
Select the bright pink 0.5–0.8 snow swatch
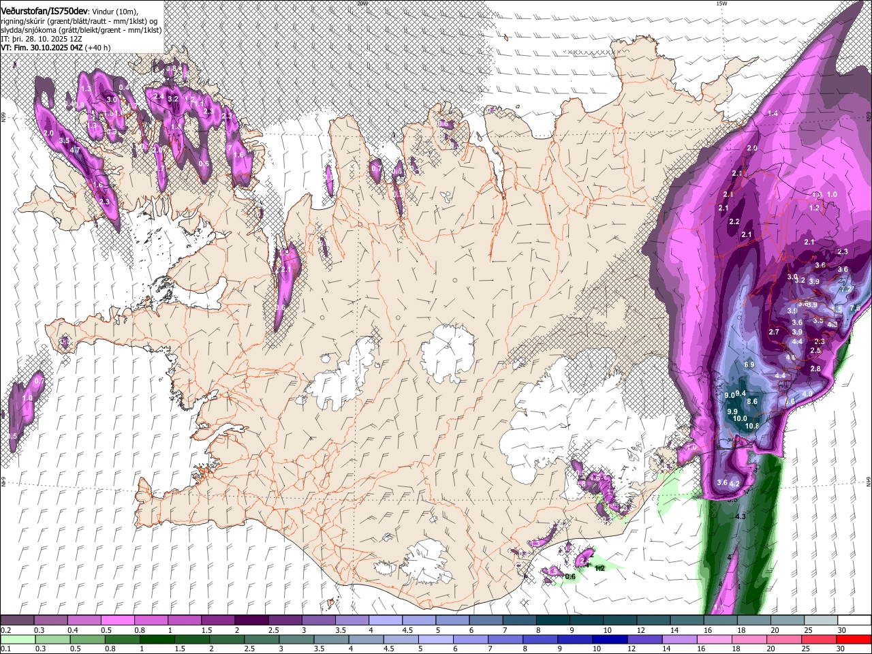[x=117, y=621]
